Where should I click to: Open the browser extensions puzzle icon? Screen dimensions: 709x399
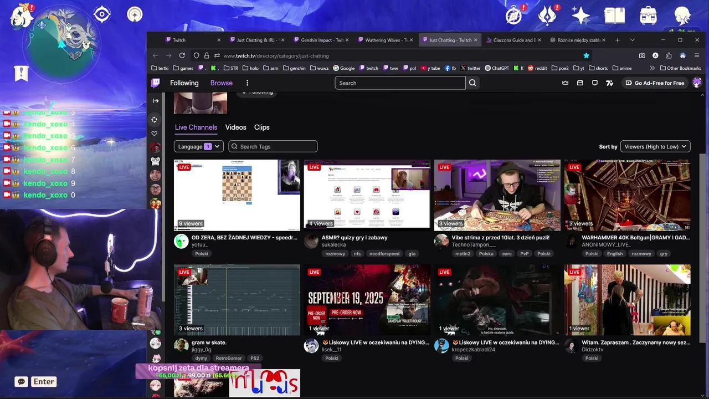coord(669,55)
